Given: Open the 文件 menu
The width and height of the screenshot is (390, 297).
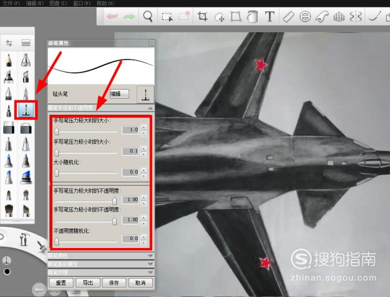Looking at the screenshot, I should tap(11, 3).
